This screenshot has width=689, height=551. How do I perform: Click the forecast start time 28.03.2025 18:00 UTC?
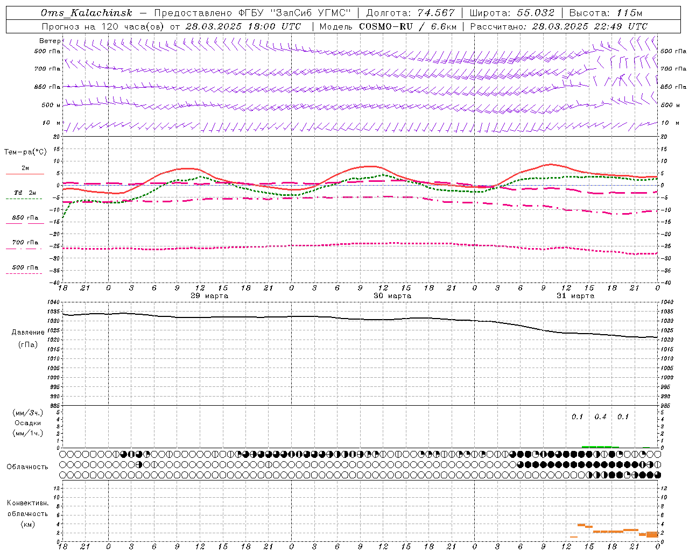tap(243, 26)
